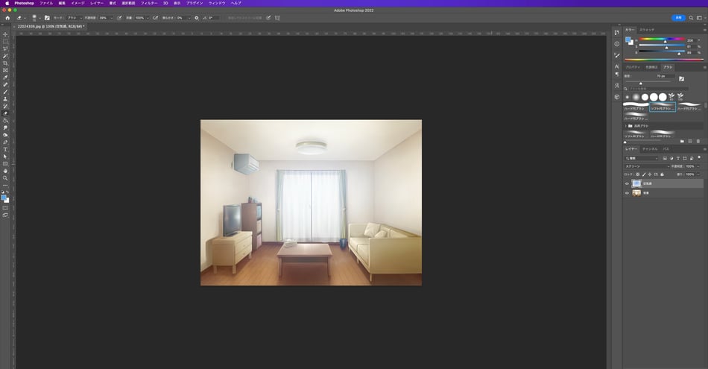Select the Horizontal Type tool
This screenshot has height=369, width=708.
click(x=5, y=149)
